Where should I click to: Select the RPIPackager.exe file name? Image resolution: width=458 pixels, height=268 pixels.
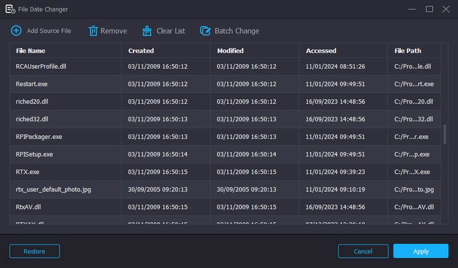[x=39, y=137]
